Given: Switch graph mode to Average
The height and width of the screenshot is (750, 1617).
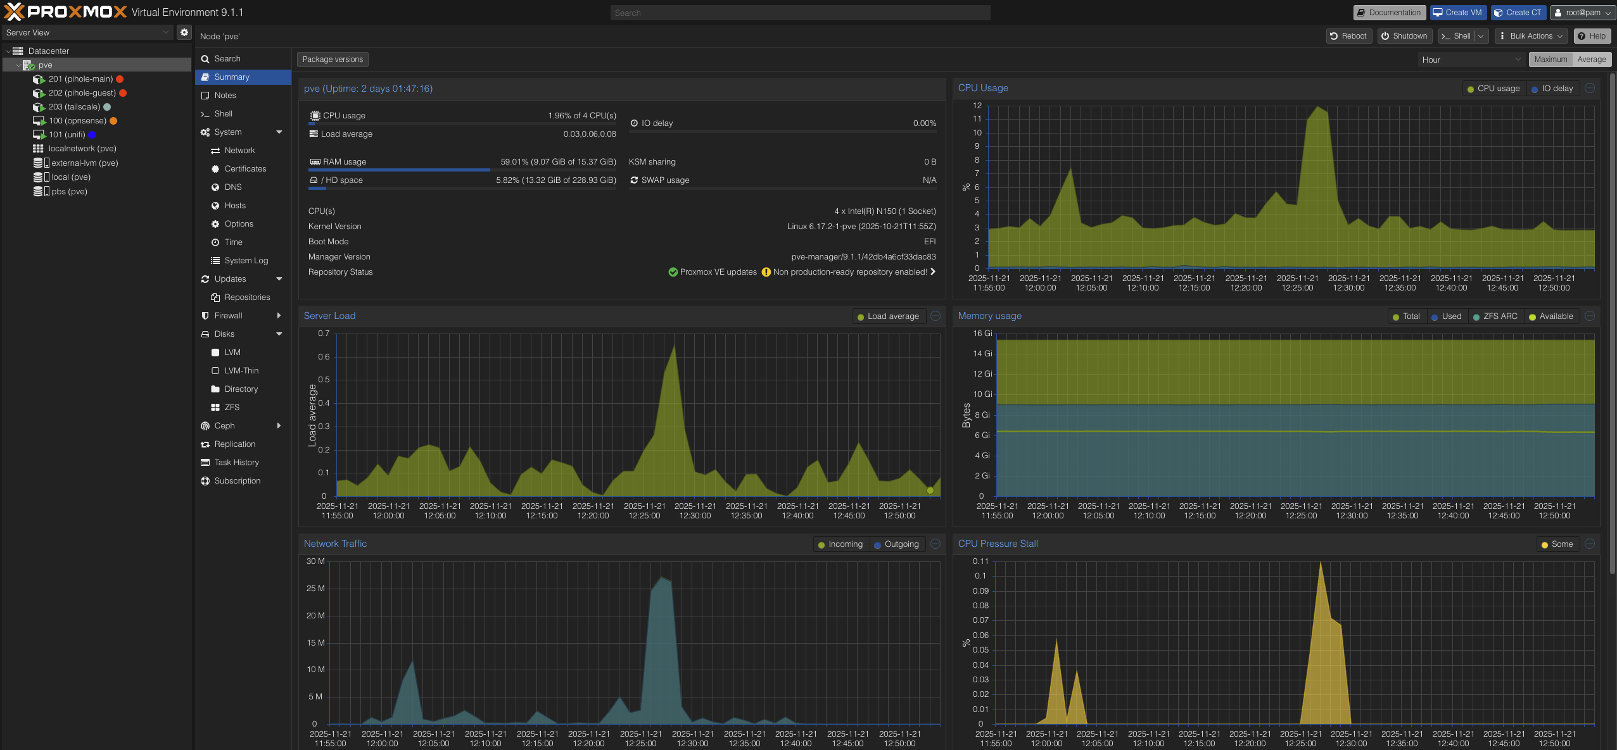Looking at the screenshot, I should 1591,59.
